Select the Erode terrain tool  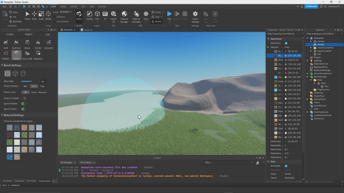pos(38,45)
